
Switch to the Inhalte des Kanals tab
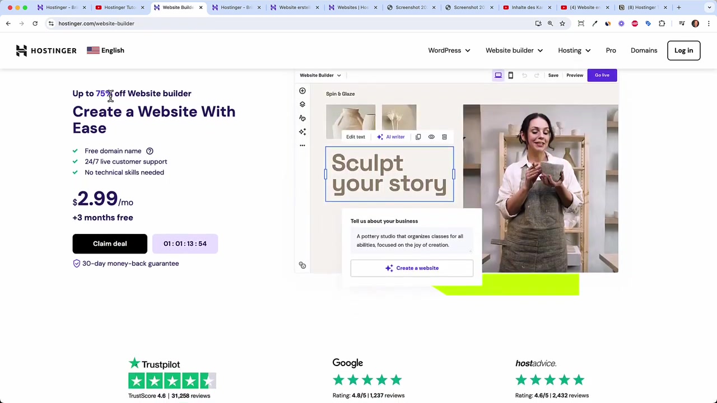tap(527, 7)
